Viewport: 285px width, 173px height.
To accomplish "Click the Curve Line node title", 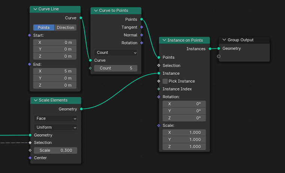I will 49,9.
